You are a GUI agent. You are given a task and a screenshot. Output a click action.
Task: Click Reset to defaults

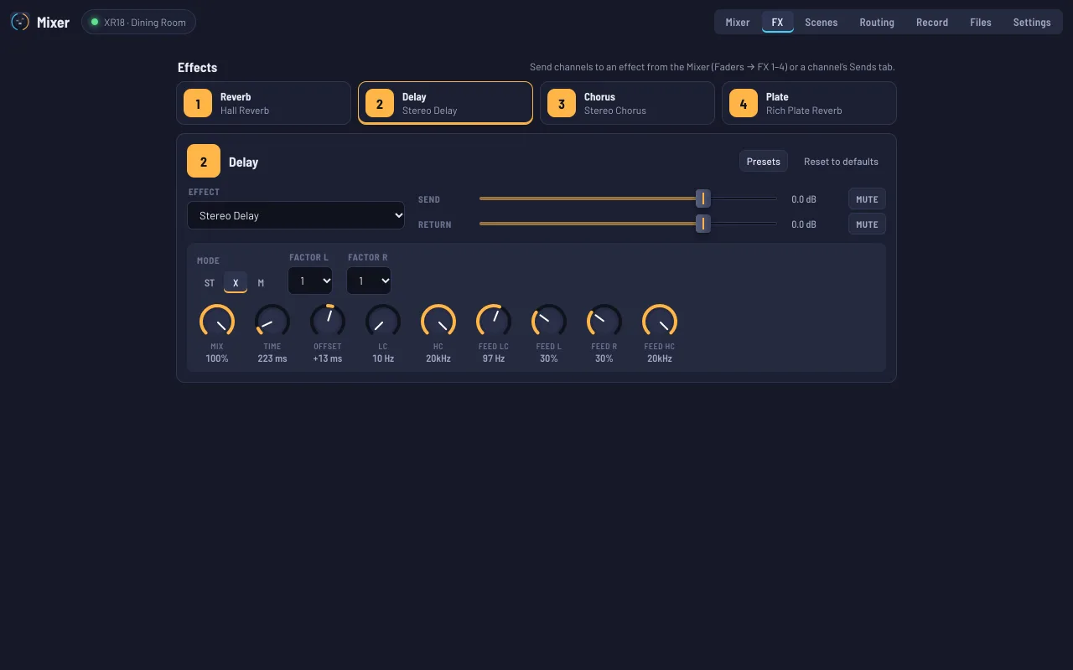[841, 162]
